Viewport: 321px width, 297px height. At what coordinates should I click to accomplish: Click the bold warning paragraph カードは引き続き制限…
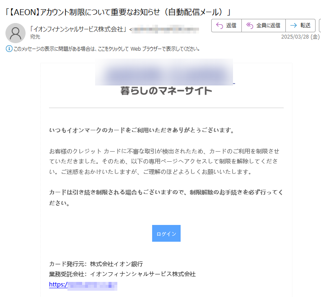coord(166,198)
